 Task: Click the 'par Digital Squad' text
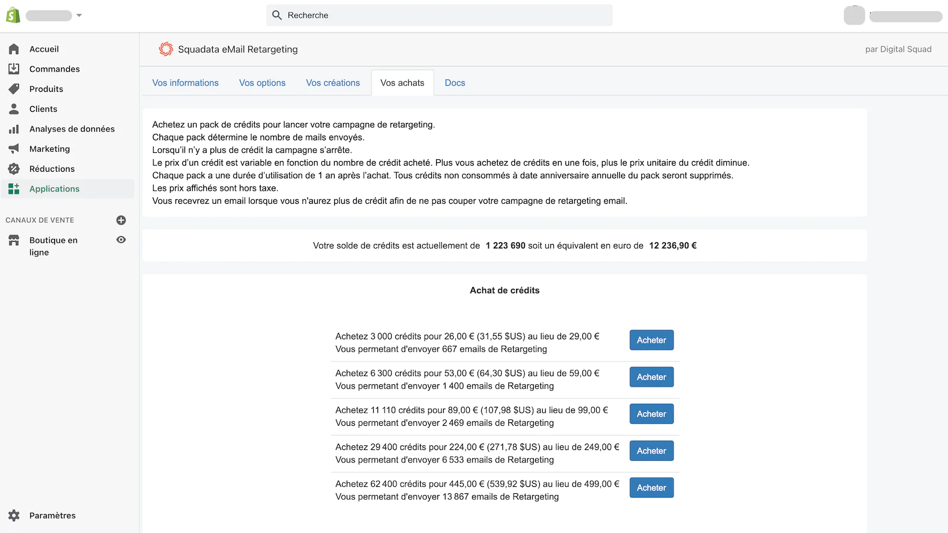[x=898, y=49]
